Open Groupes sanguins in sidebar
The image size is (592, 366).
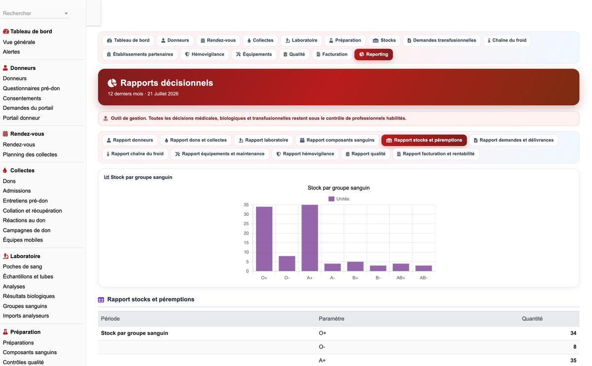coord(25,306)
